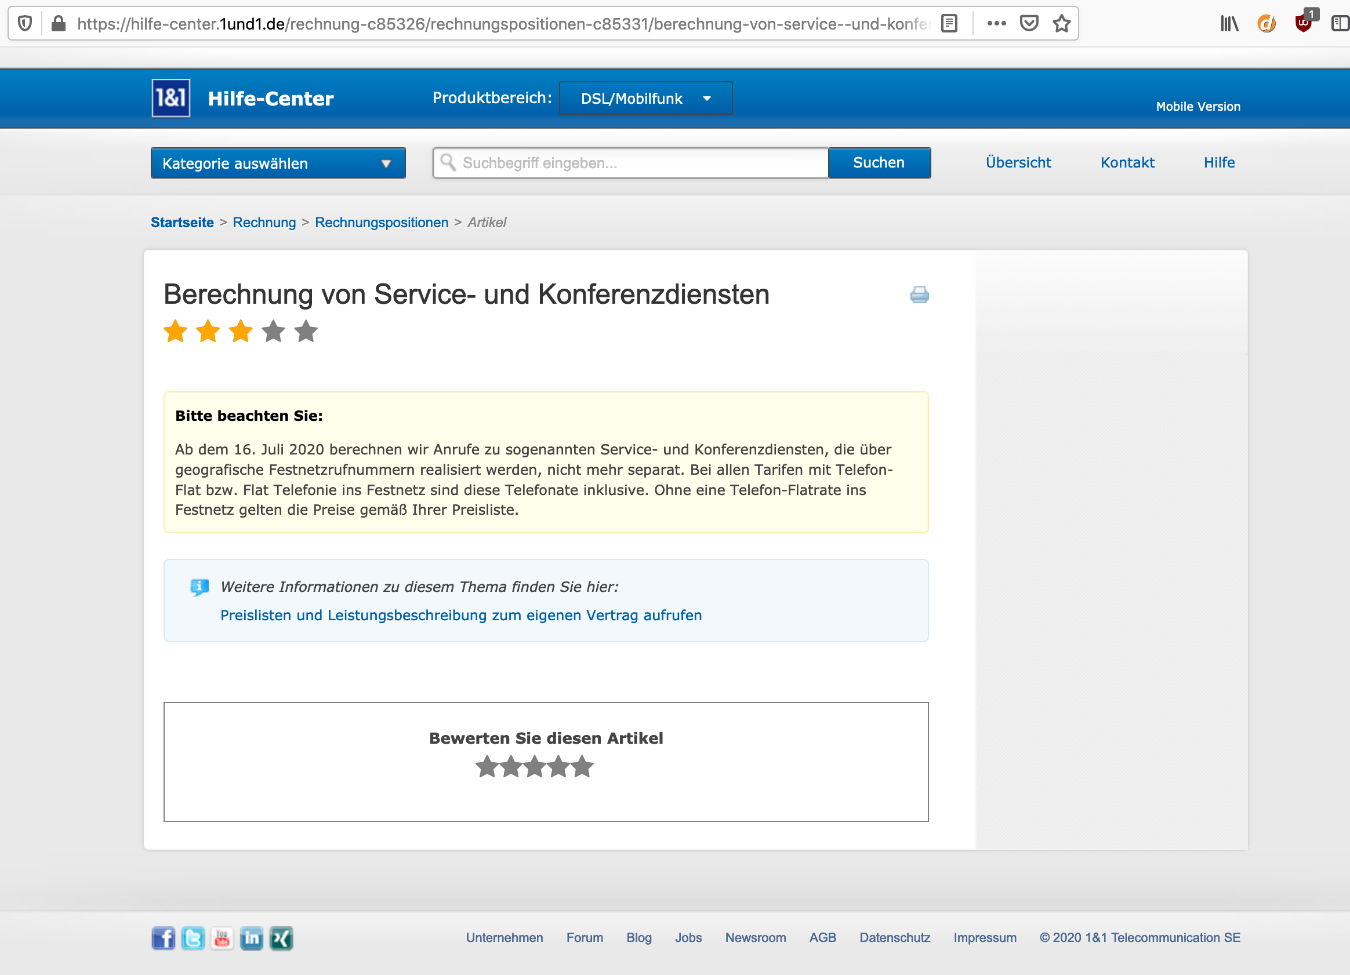
Task: Rate article with the fifth star
Action: 582,767
